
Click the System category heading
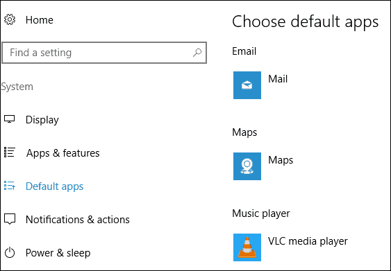[x=17, y=87]
